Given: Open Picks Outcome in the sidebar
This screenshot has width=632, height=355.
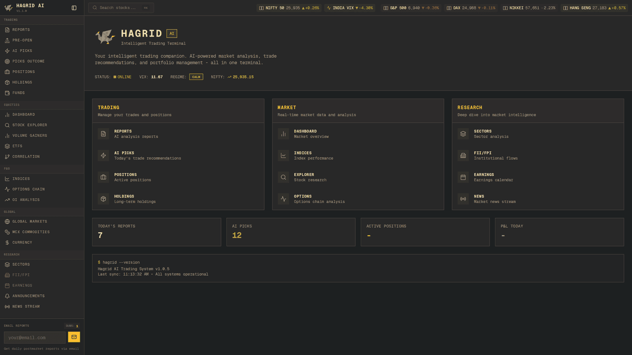Looking at the screenshot, I should pyautogui.click(x=42, y=61).
